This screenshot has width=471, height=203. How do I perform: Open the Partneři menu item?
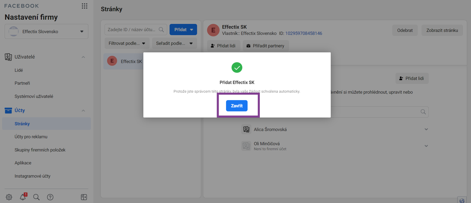pos(22,83)
